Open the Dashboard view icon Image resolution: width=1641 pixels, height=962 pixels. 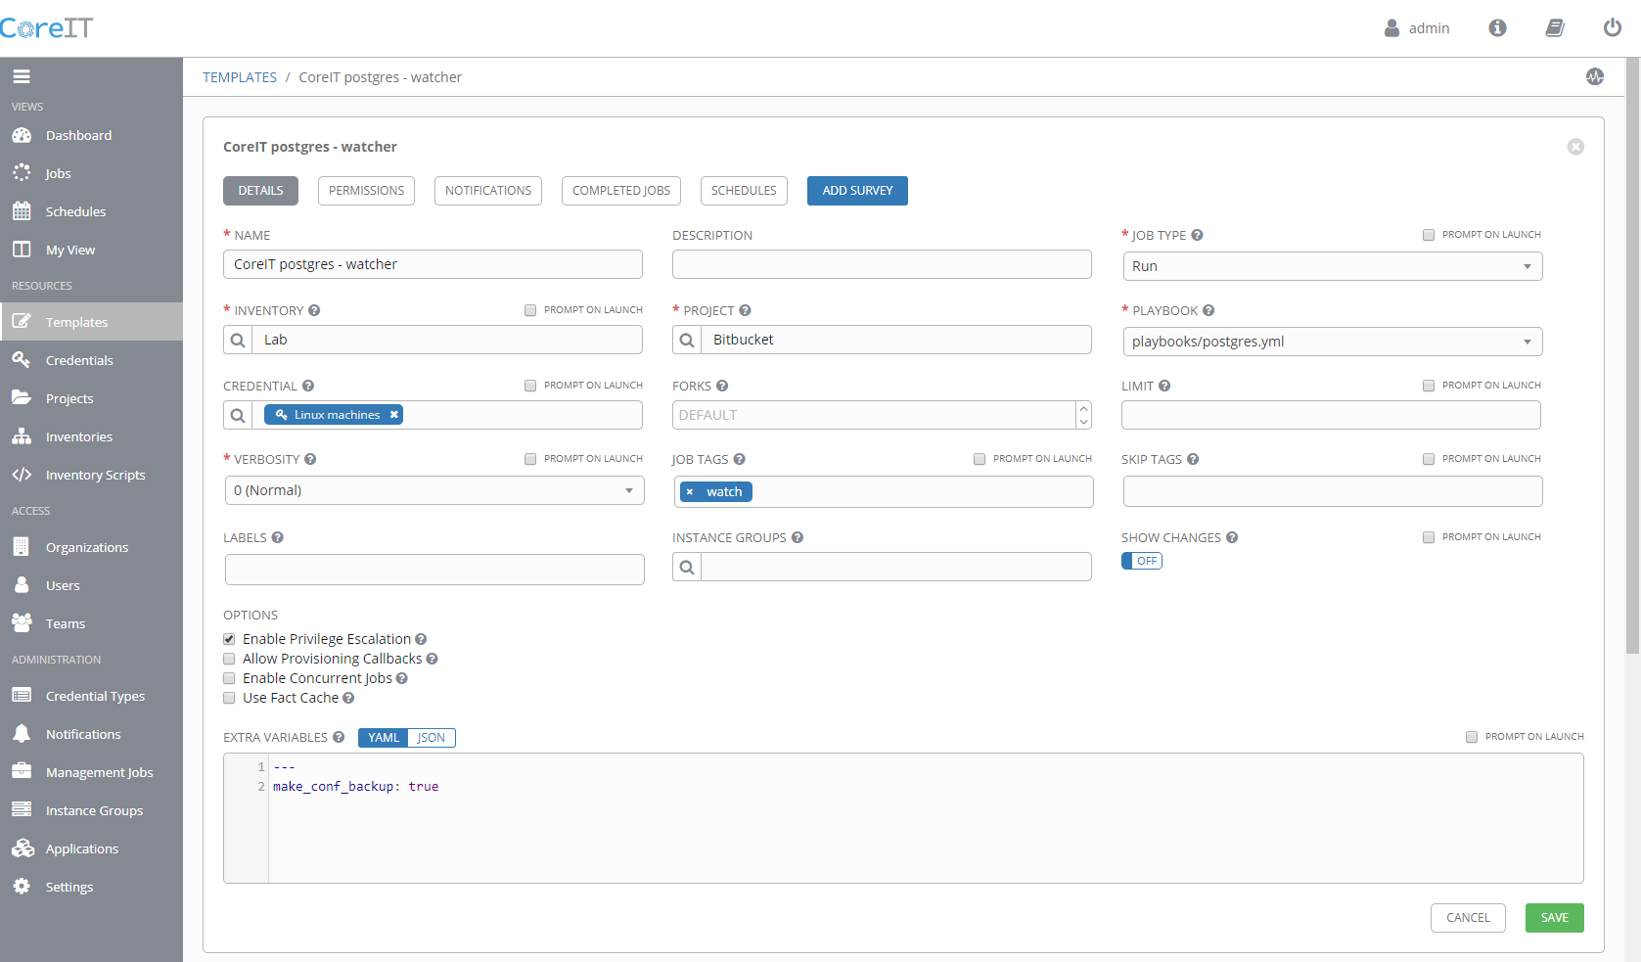pyautogui.click(x=22, y=135)
